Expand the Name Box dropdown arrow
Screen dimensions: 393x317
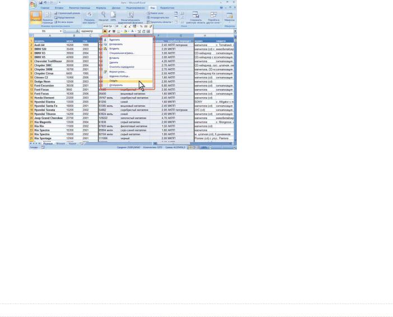pos(60,31)
